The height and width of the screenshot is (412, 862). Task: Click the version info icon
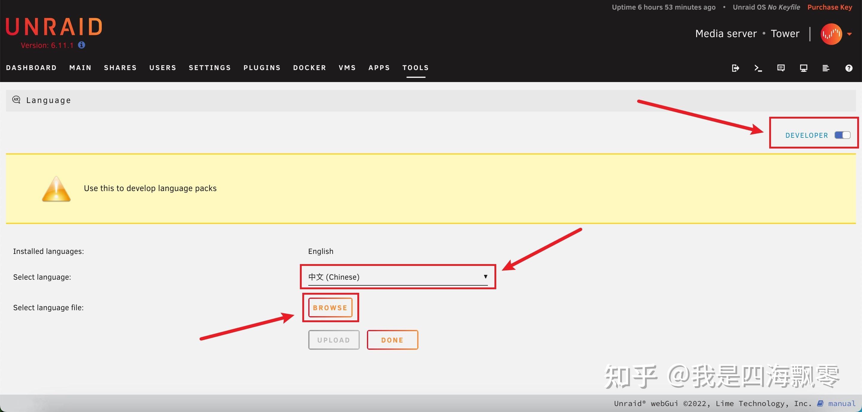pos(82,45)
